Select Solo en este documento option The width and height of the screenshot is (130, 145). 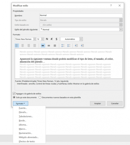click(x=14, y=97)
